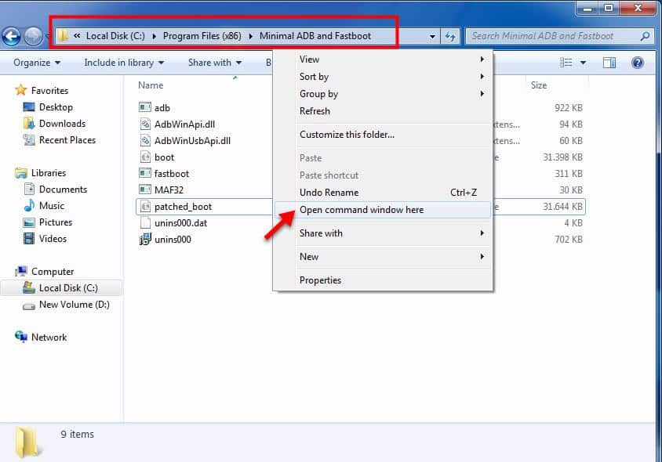Click the Videos library icon
This screenshot has height=462, width=662.
(x=29, y=239)
